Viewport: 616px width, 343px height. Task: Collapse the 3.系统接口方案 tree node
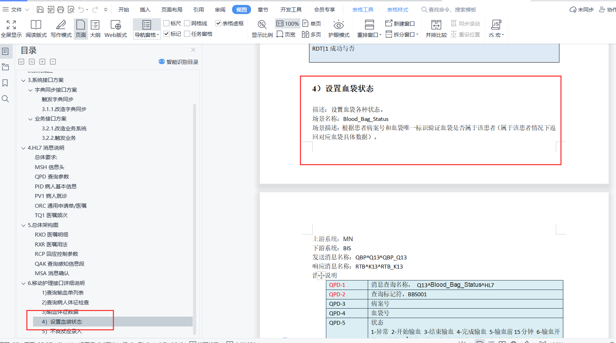[24, 80]
